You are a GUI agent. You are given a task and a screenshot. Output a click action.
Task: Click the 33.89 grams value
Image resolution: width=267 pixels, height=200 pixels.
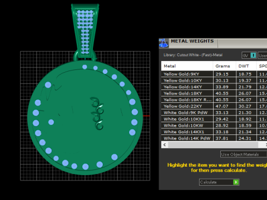pos(222,87)
